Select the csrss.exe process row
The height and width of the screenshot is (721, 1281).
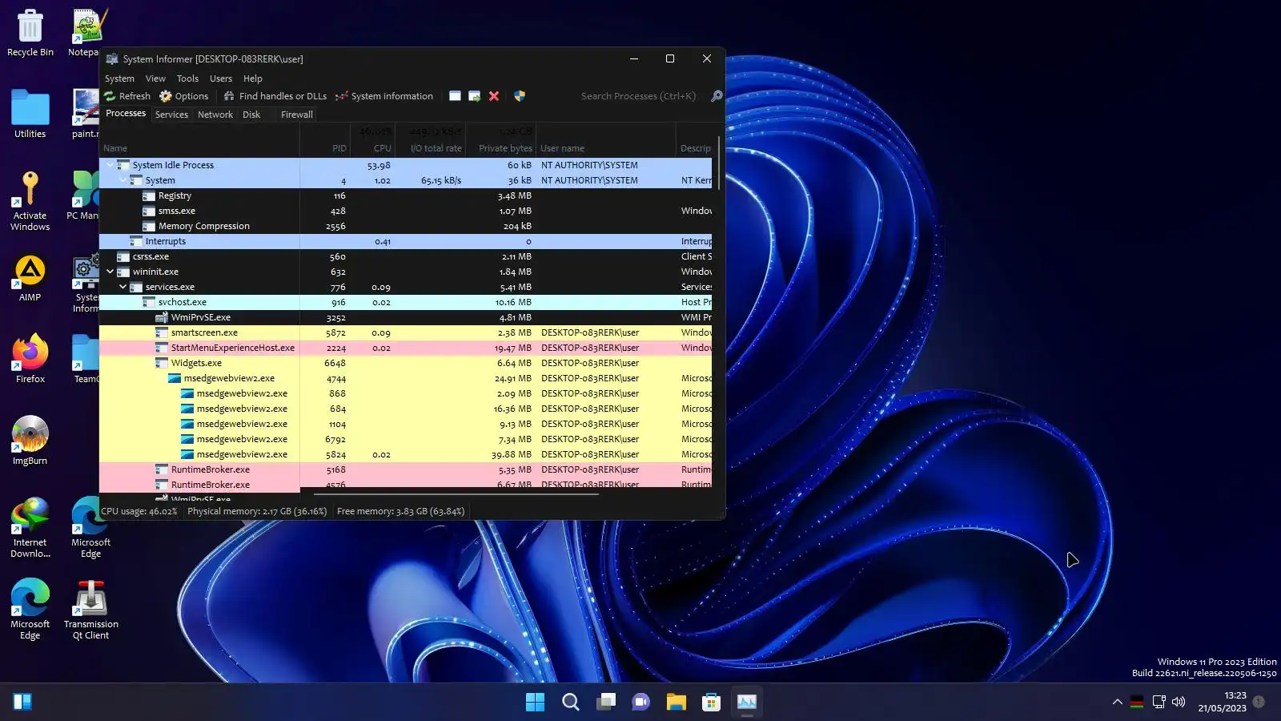point(406,256)
